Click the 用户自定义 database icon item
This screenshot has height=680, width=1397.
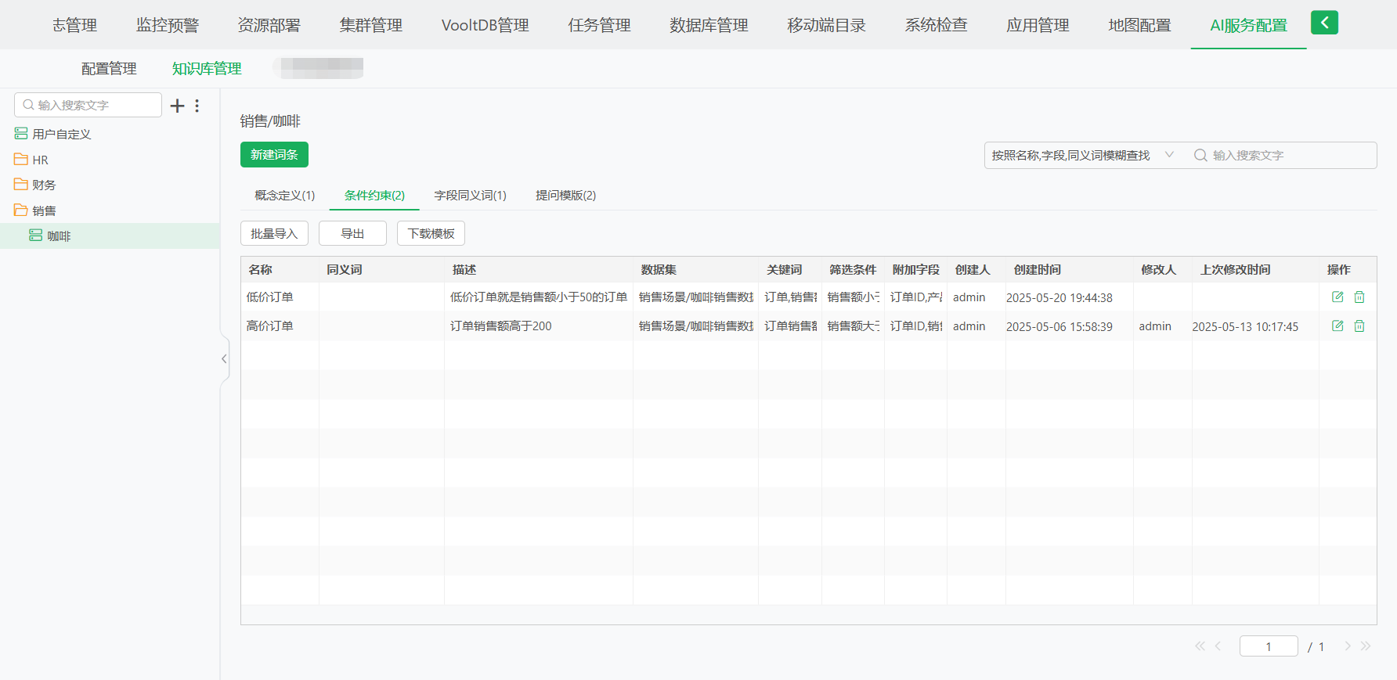pyautogui.click(x=52, y=134)
